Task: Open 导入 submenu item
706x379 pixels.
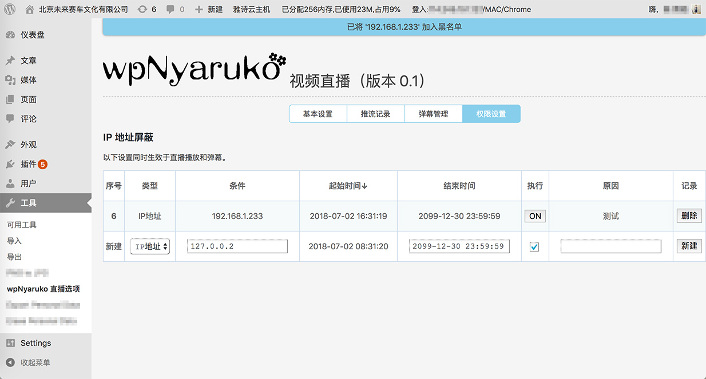Action: tap(14, 241)
